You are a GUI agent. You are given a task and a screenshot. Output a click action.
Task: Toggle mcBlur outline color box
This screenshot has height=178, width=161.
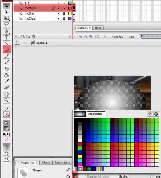tap(70, 13)
